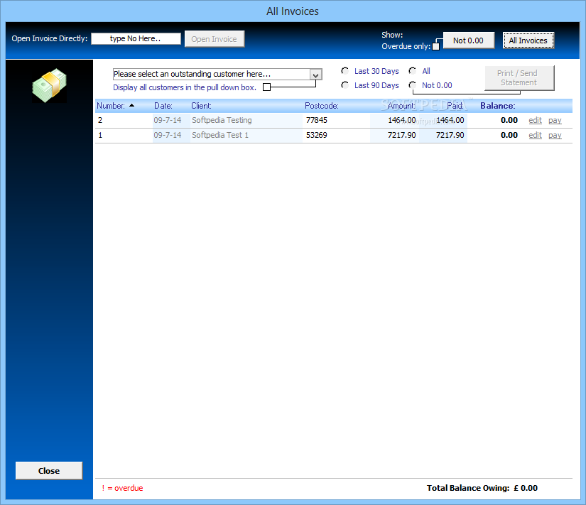Click the date of invoice 1

(x=168, y=136)
